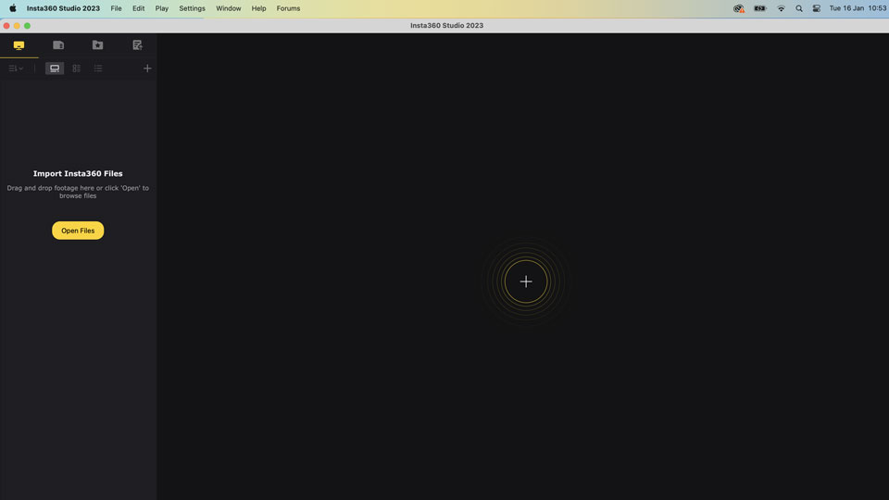This screenshot has height=500, width=889.
Task: Click the date and time display
Action: click(858, 8)
